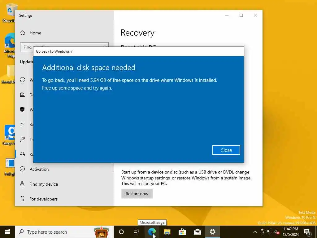Select the Social folder on the desktop

[8, 74]
